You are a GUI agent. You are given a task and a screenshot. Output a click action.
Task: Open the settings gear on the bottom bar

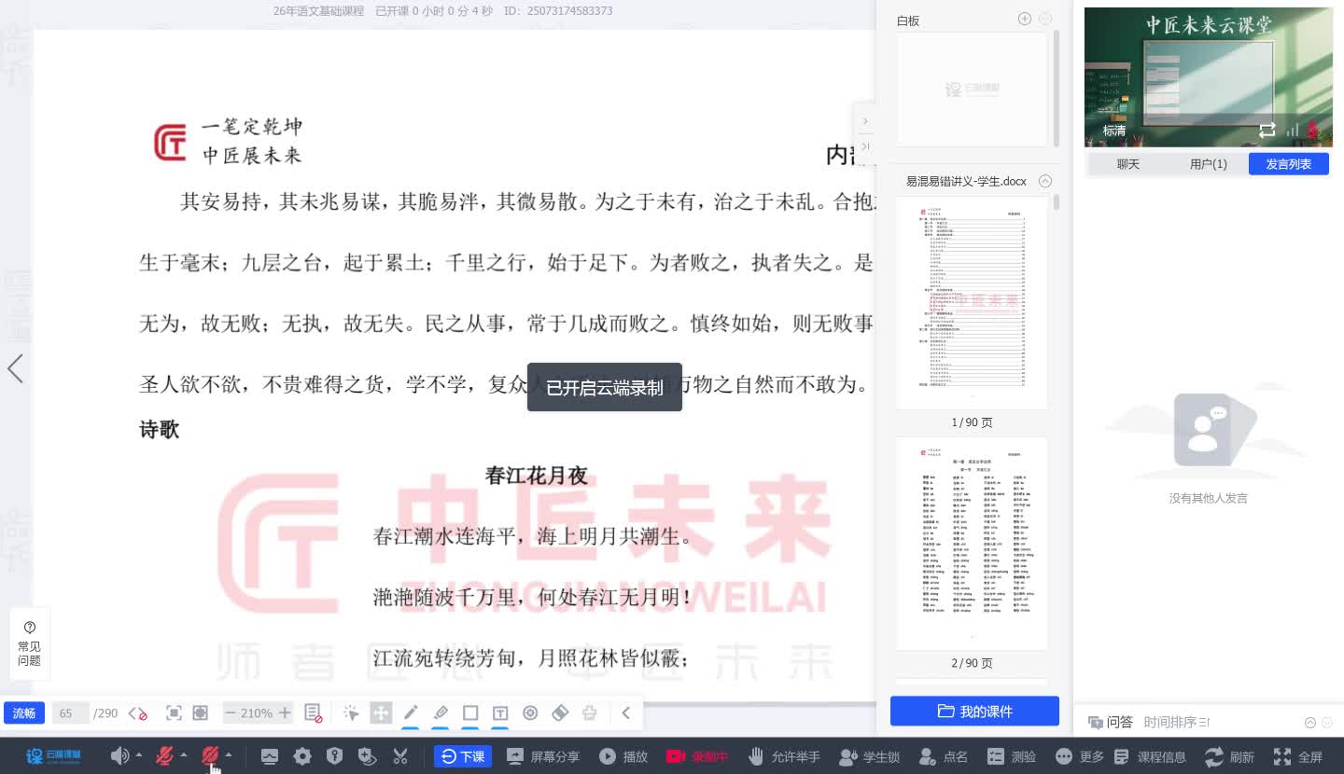pyautogui.click(x=301, y=756)
